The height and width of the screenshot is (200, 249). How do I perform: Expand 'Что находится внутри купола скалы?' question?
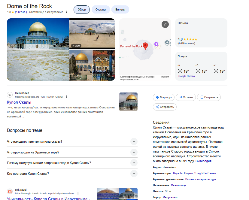[134, 141]
